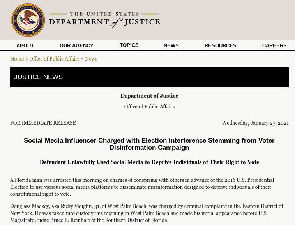Open the CAREERS menu
The width and height of the screenshot is (295, 225).
(274, 45)
